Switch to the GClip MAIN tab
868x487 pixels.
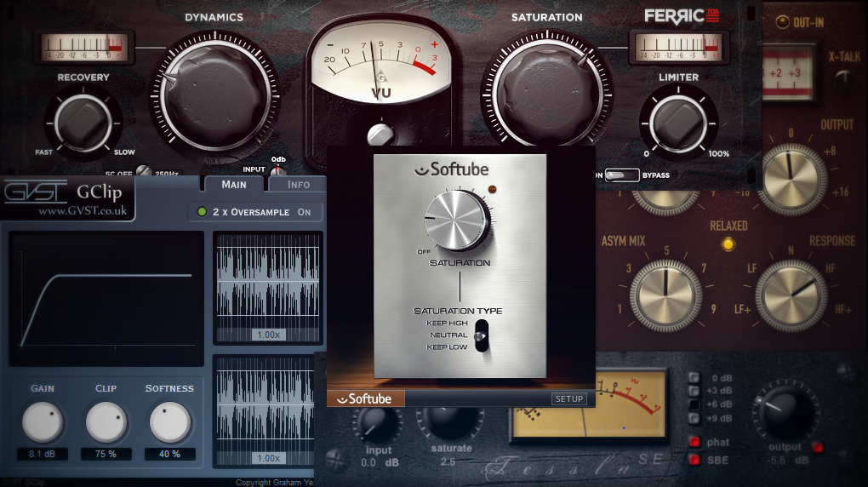pos(234,185)
